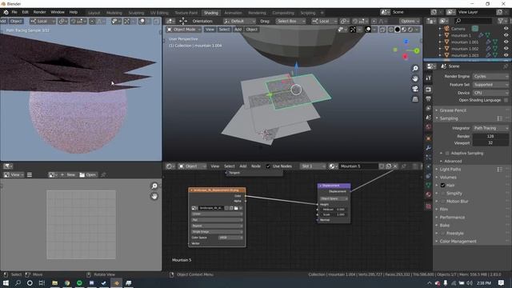
Task: Open the Render Engine Cycles dropdown
Action: (x=490, y=77)
